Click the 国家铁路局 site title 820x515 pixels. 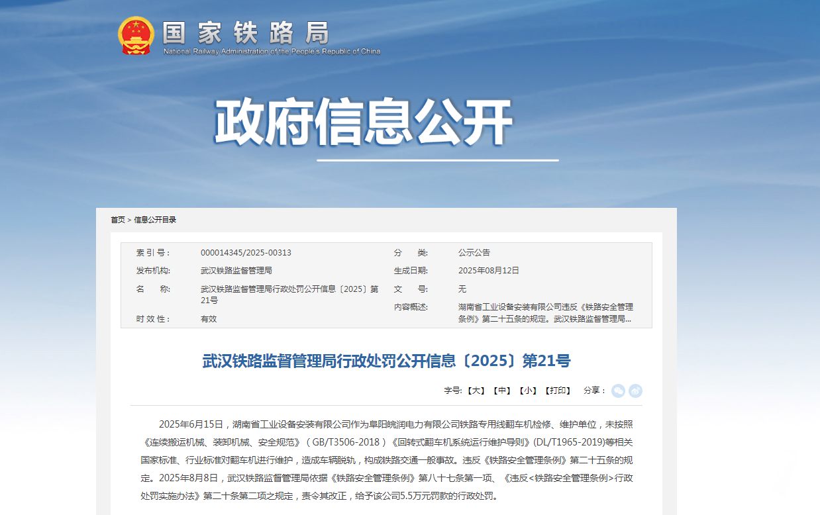tap(246, 32)
